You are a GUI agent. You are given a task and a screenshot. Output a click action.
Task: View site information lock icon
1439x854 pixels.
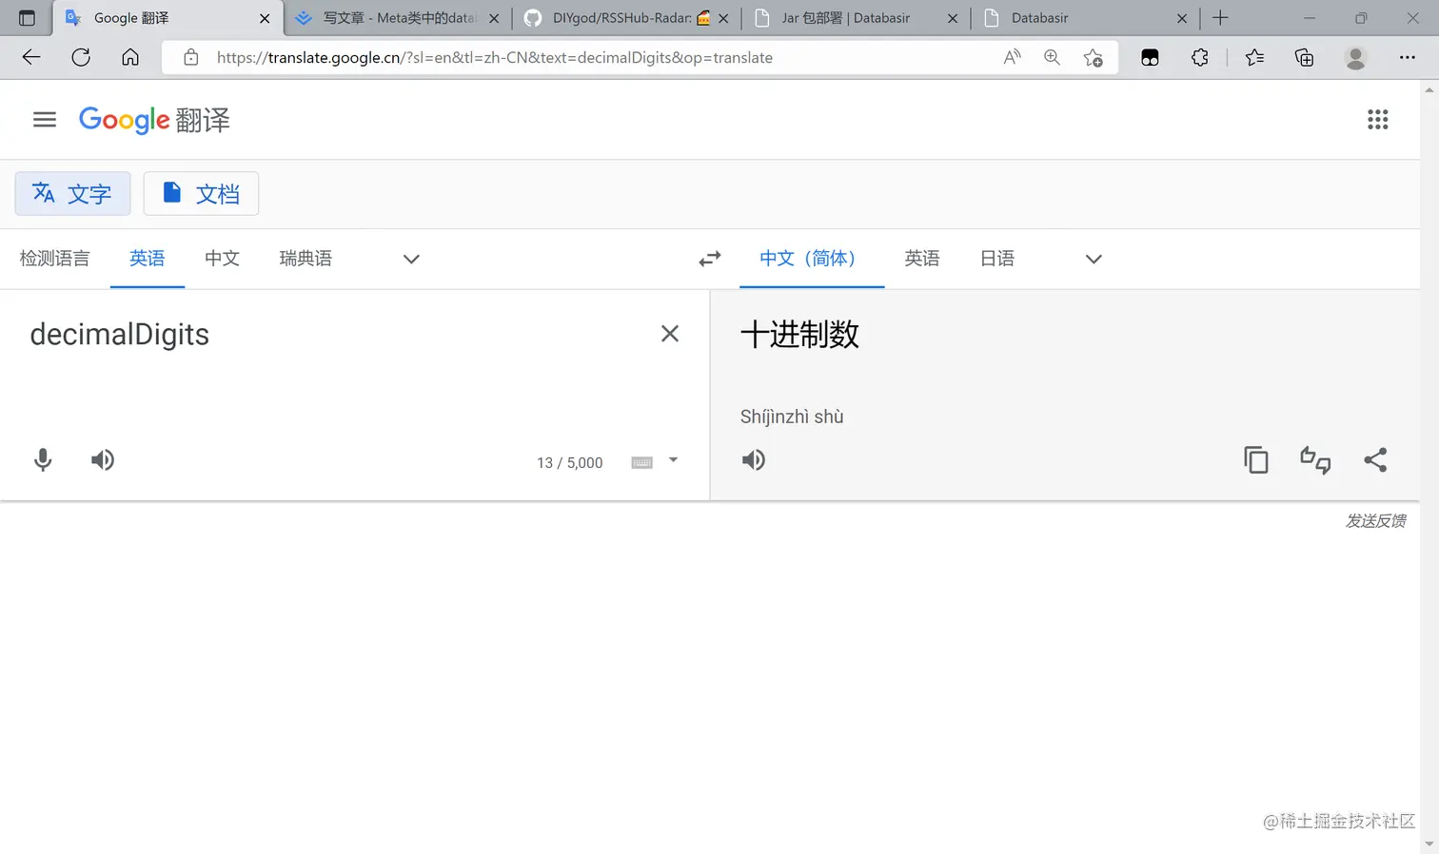(191, 57)
